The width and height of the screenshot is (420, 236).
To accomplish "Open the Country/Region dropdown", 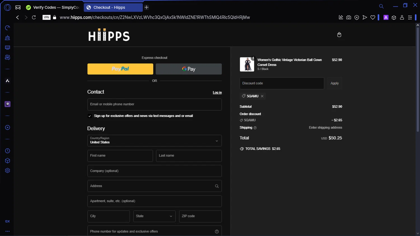I will pos(155,141).
